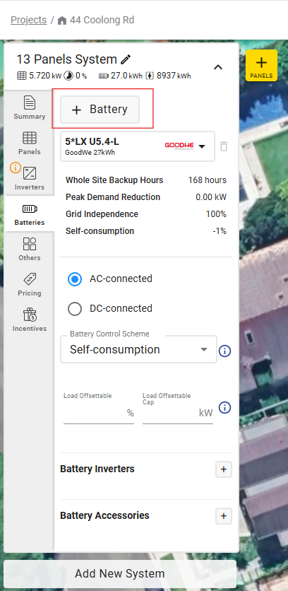Open the Battery Control Scheme dropdown
The height and width of the screenshot is (591, 288).
click(x=138, y=349)
